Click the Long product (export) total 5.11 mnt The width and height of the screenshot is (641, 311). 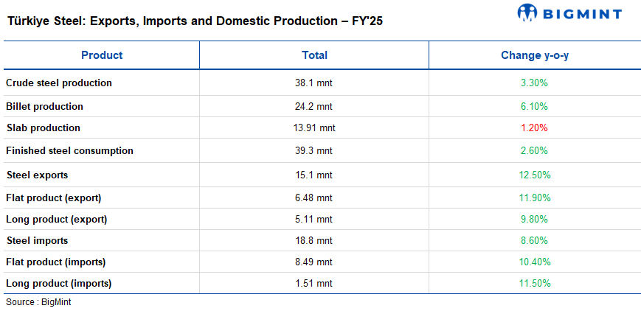click(x=314, y=220)
